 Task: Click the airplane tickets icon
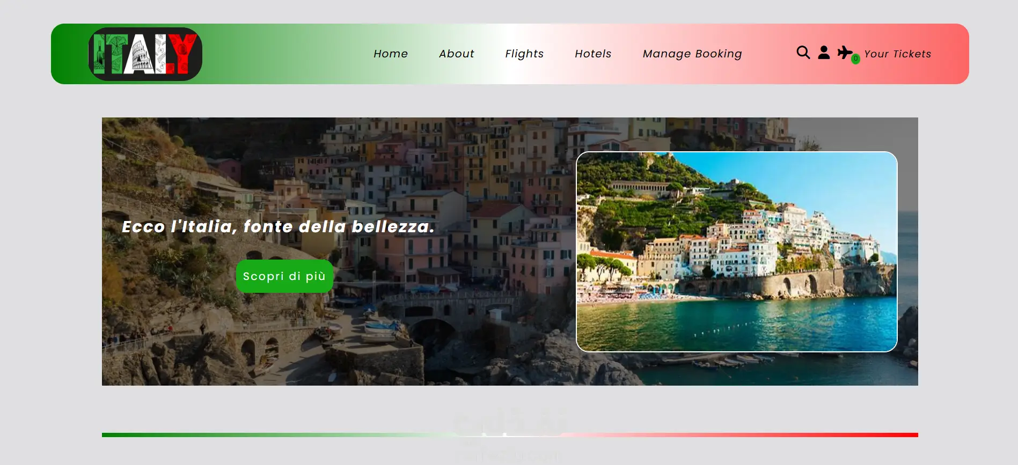tap(845, 53)
